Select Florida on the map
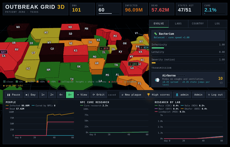This screenshot has width=230, height=147. 139,84
